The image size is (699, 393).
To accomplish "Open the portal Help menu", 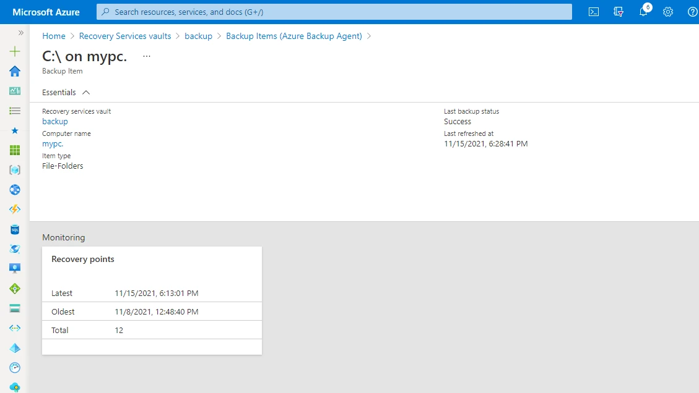I will [692, 12].
